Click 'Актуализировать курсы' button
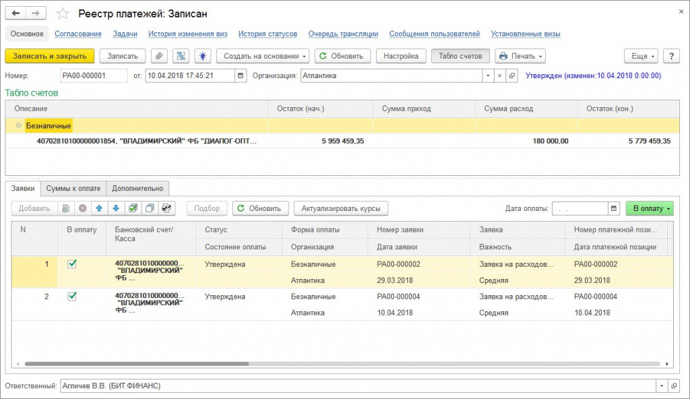 (341, 208)
